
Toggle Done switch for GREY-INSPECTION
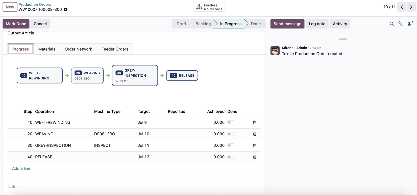point(231,145)
